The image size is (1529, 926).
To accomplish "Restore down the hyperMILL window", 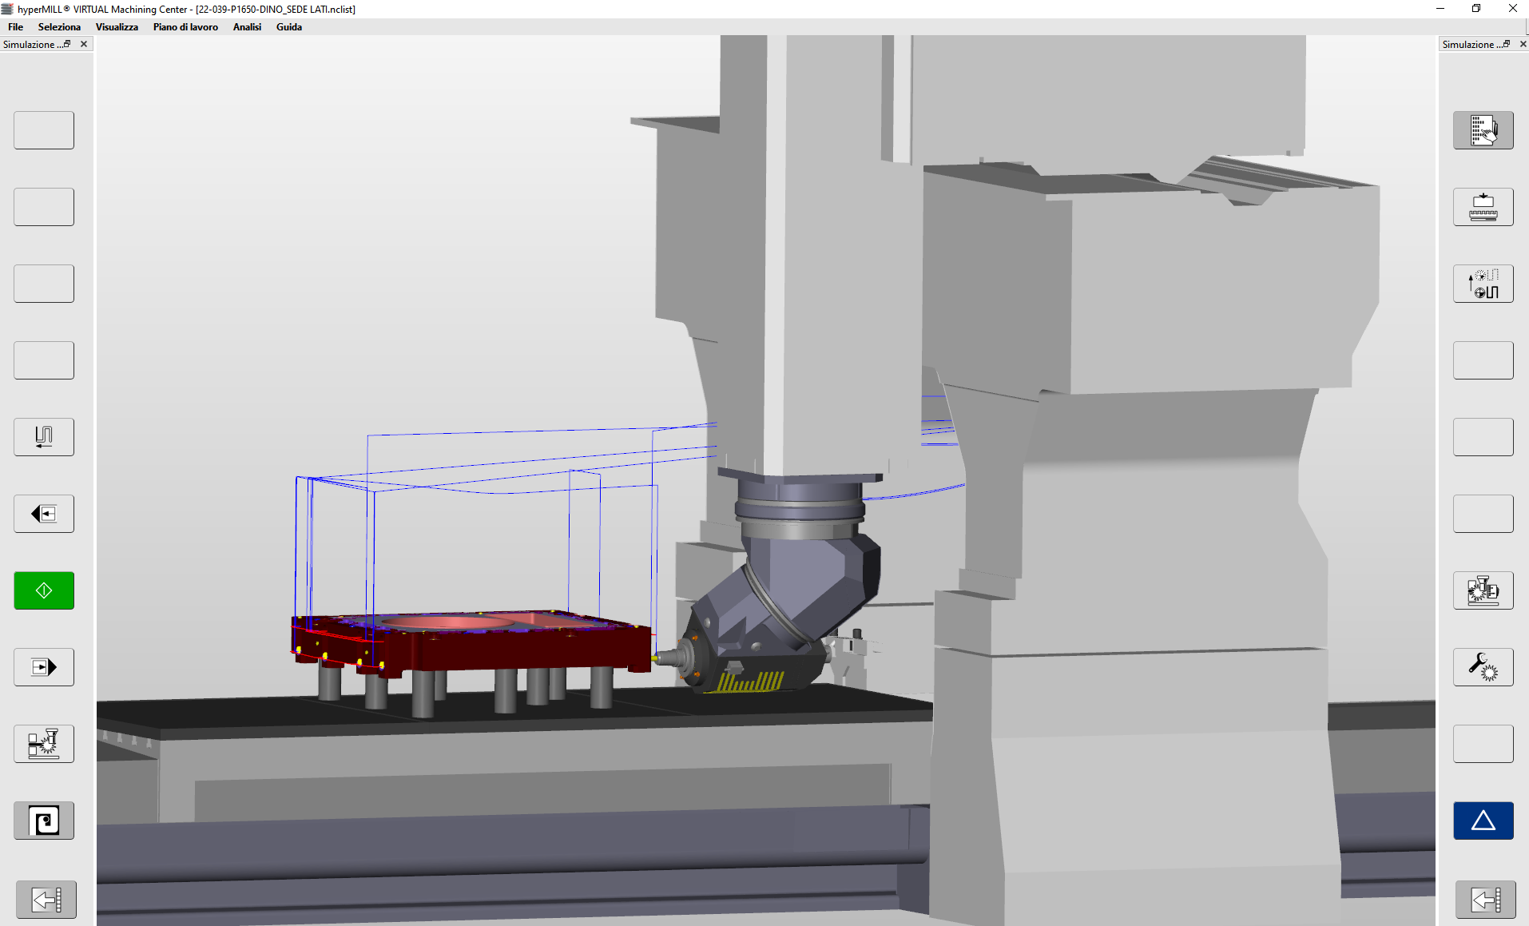I will [1476, 9].
